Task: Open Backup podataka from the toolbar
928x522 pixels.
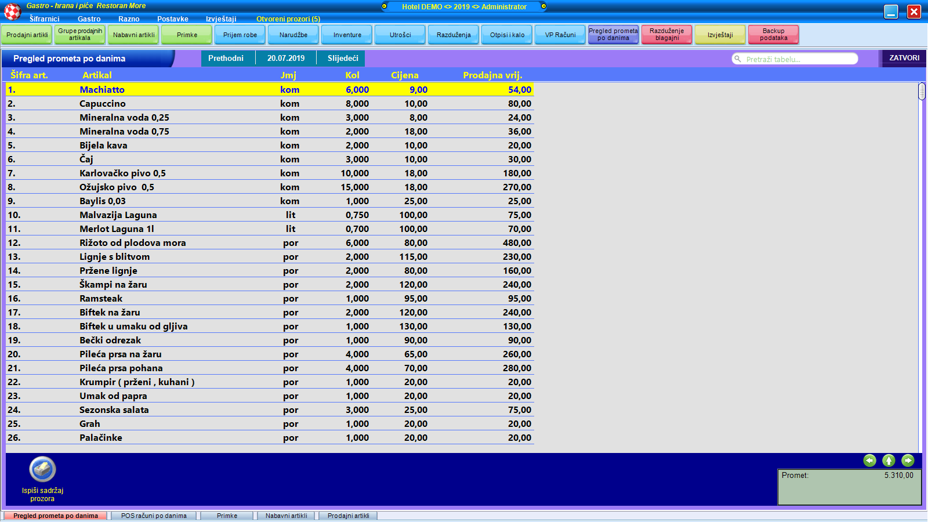Action: coord(773,35)
